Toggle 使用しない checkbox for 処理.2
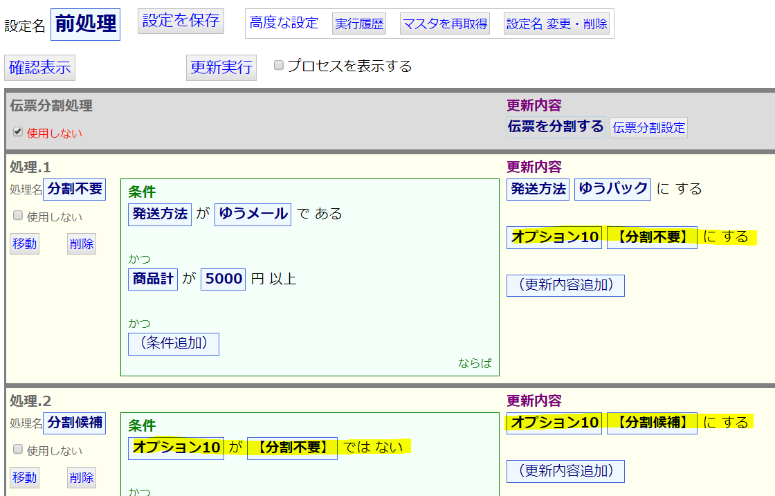 tap(18, 450)
